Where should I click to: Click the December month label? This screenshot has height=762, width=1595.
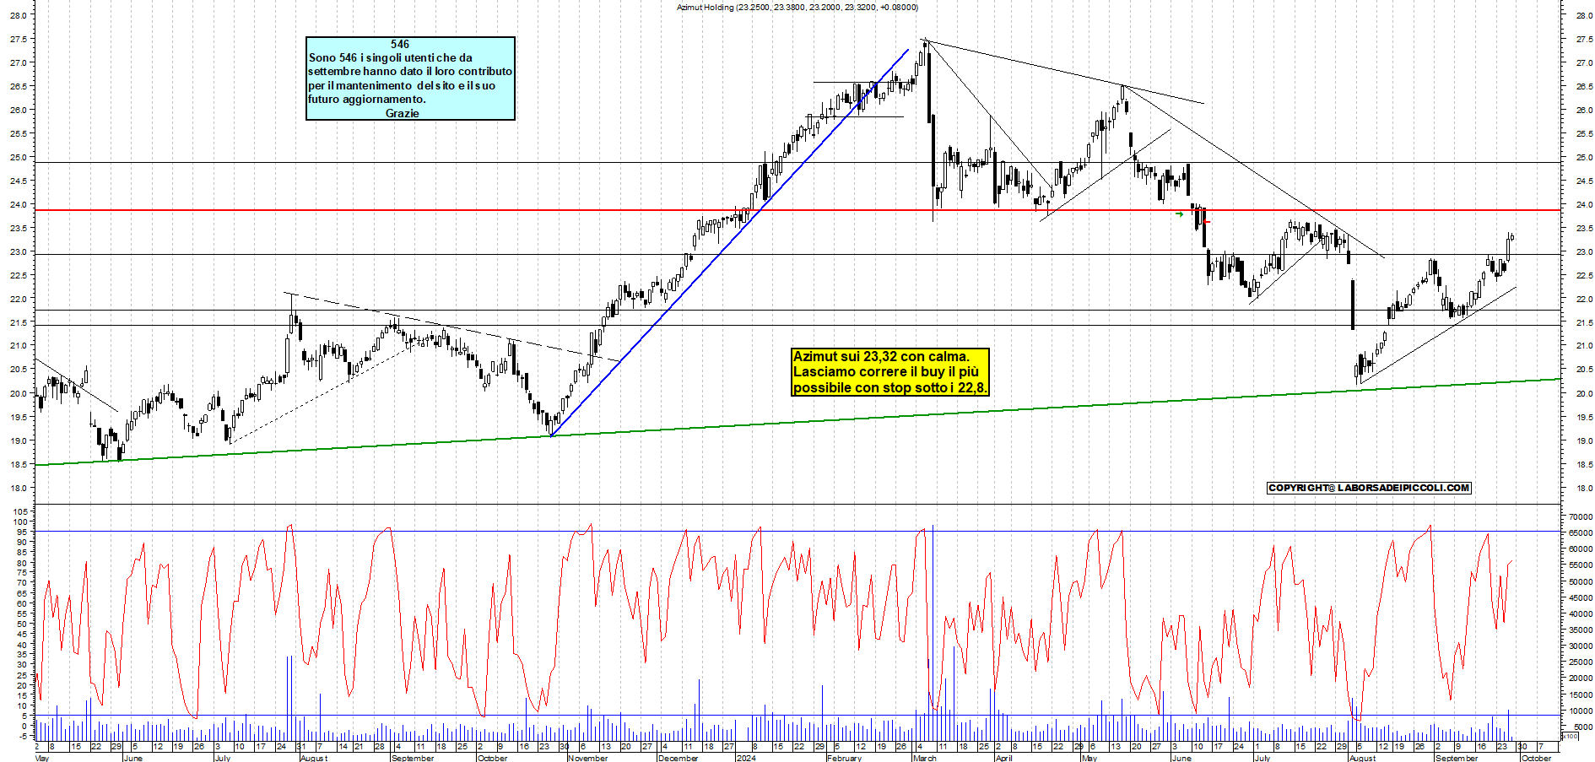point(678,758)
